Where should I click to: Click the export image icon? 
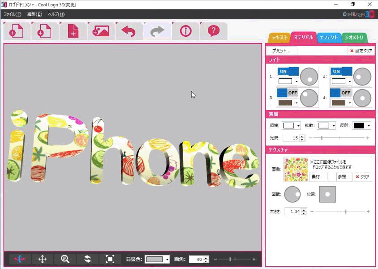pyautogui.click(x=101, y=31)
